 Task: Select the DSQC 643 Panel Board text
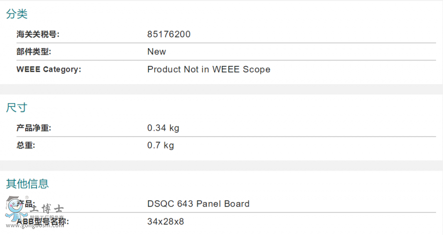(x=198, y=204)
